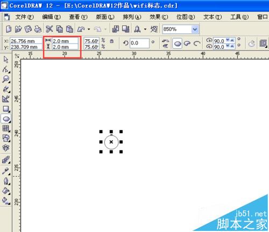Expand the redo history dropdown arrow

coord(105,29)
